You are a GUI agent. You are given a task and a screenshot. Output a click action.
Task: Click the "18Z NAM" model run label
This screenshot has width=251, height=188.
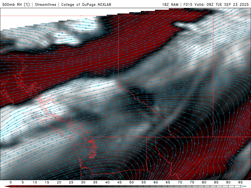click(170, 4)
